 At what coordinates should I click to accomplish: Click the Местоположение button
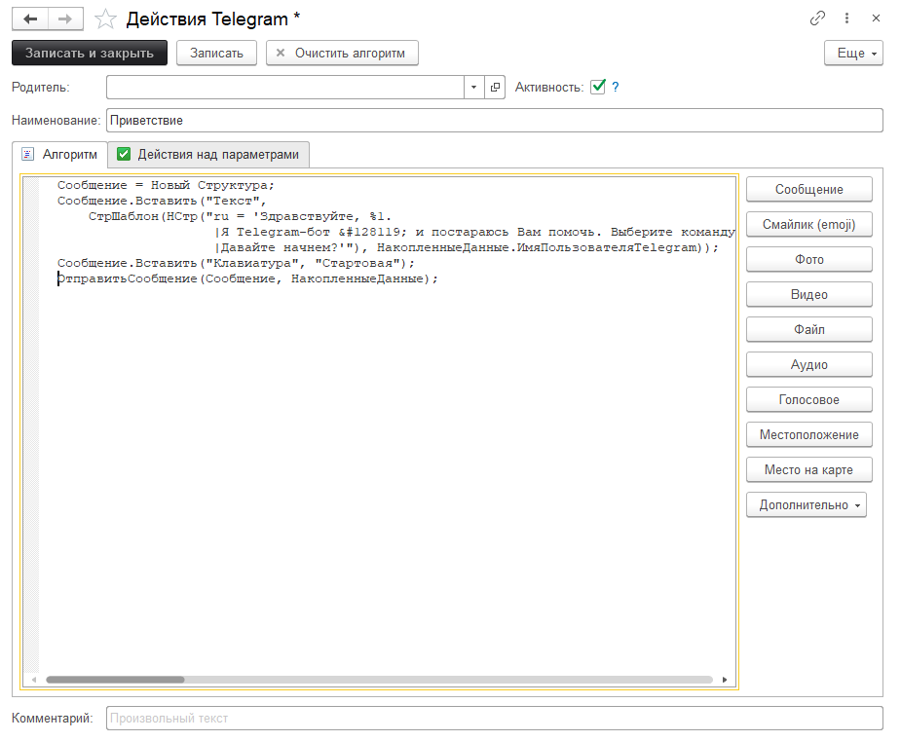(808, 434)
